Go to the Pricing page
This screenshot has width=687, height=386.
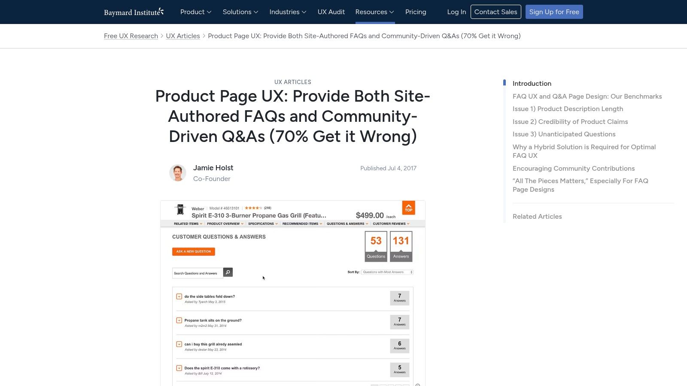point(416,12)
